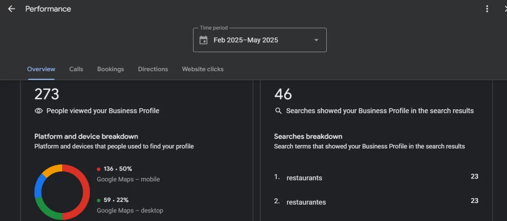Open the Bookings tab
This screenshot has height=221, width=507.
click(110, 69)
